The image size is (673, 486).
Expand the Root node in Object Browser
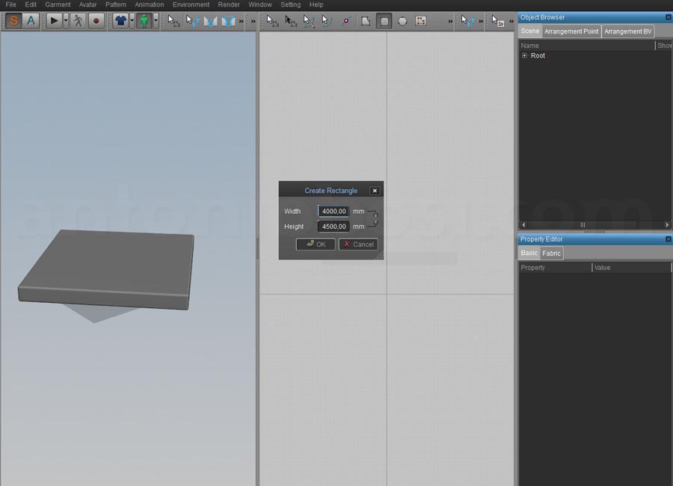(x=524, y=55)
